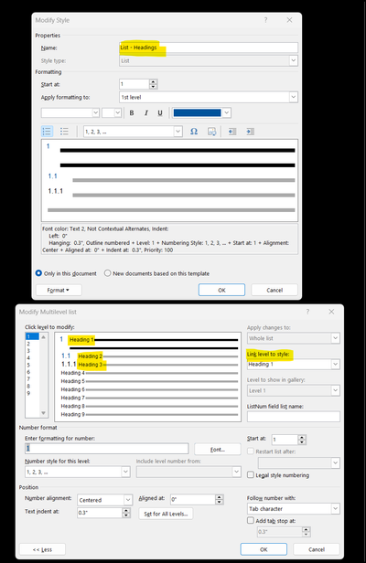The image size is (366, 563).
Task: Click Heading 4 in multilevel preview
Action: [x=72, y=373]
